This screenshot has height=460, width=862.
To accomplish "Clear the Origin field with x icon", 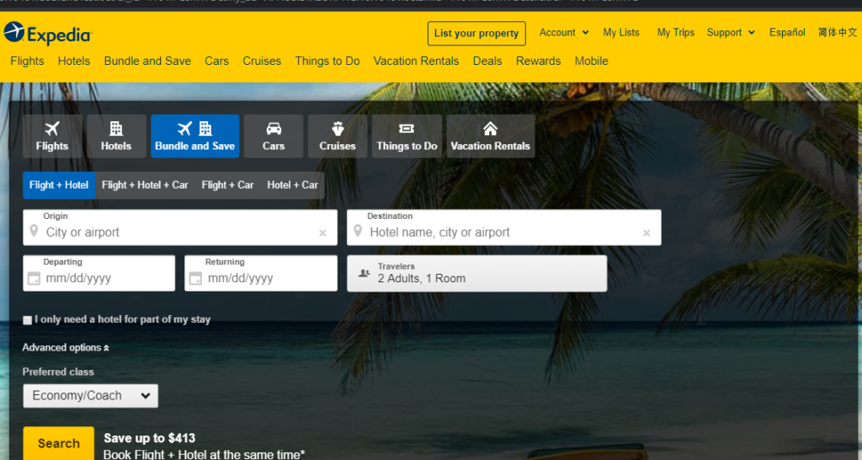I will [322, 233].
